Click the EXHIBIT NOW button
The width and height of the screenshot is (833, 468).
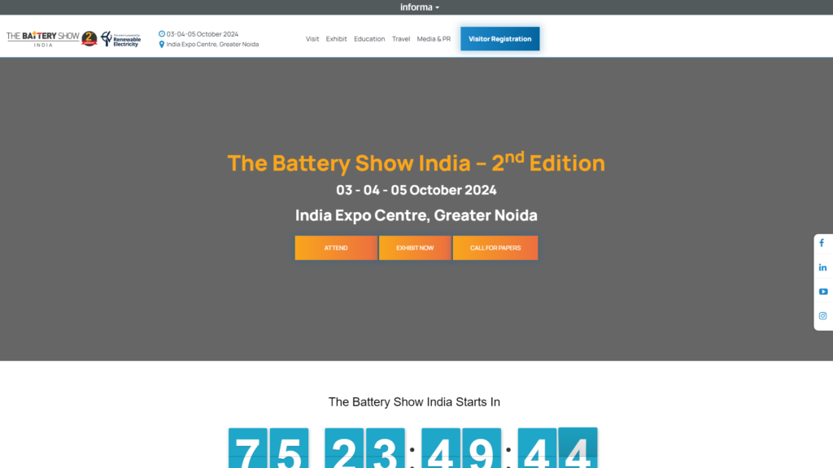(x=415, y=248)
